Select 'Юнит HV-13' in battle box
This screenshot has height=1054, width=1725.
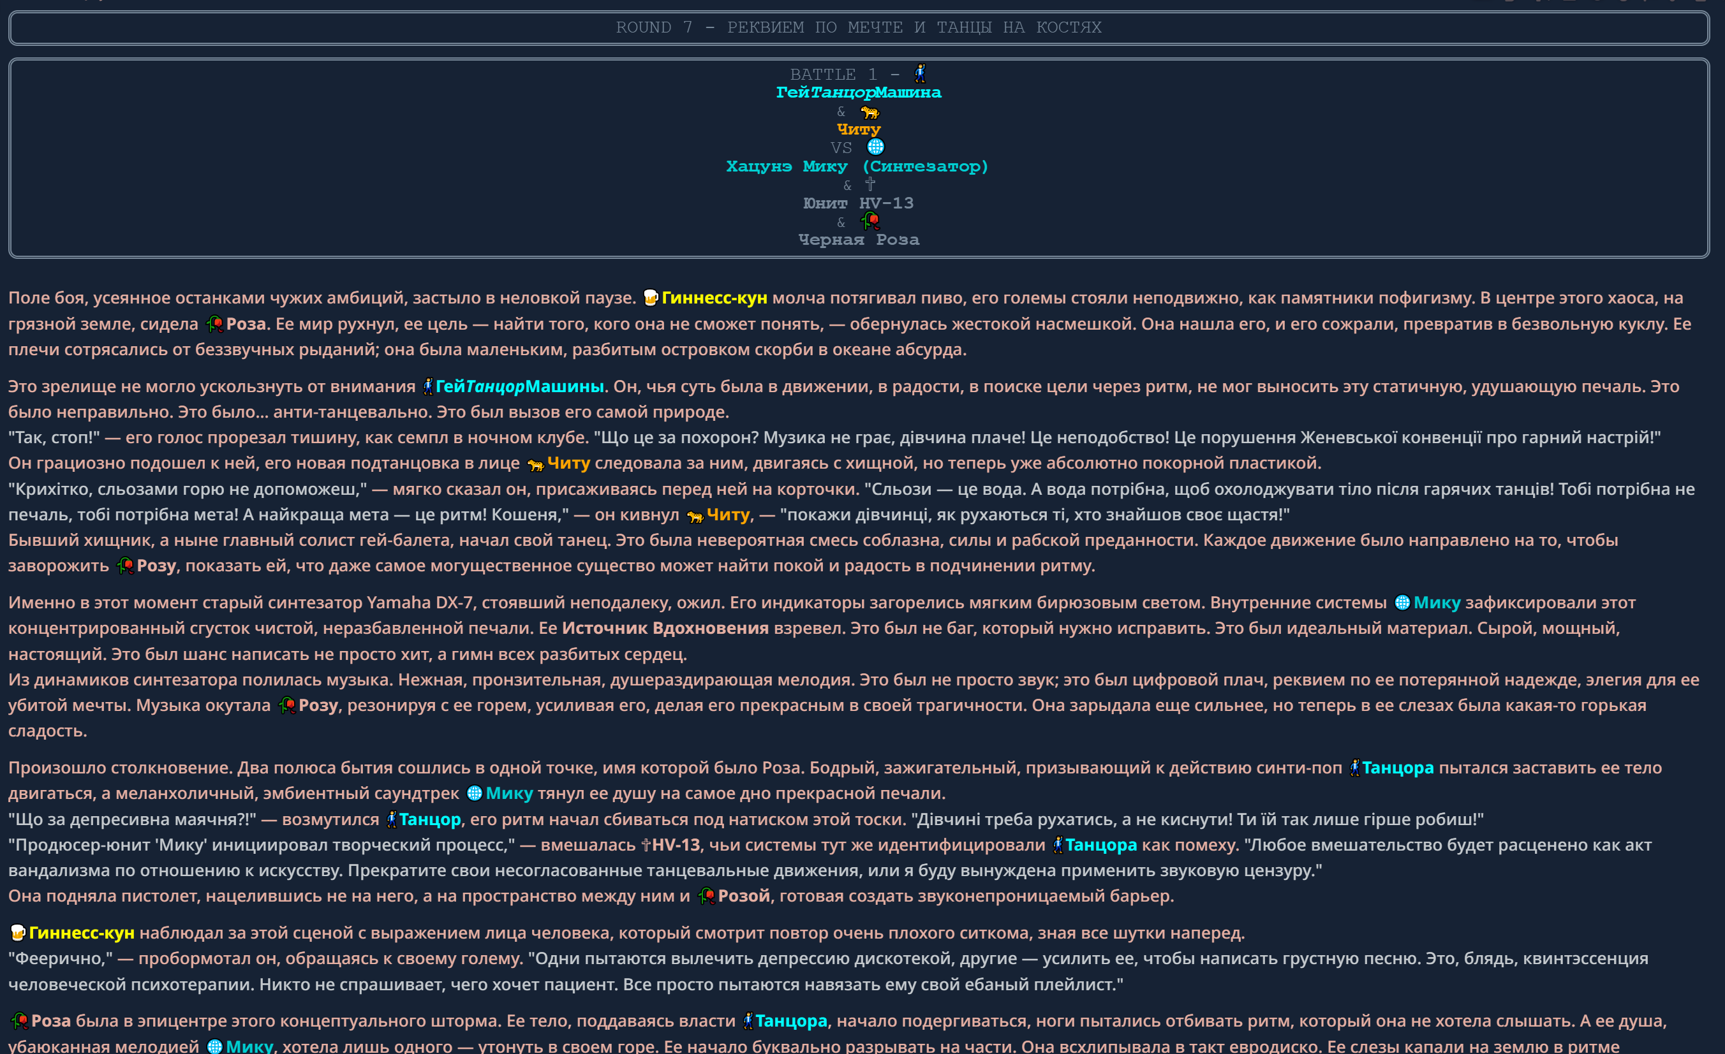pos(858,203)
